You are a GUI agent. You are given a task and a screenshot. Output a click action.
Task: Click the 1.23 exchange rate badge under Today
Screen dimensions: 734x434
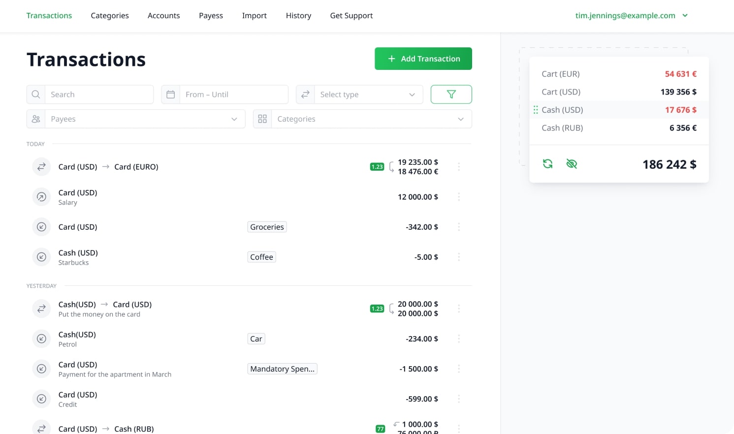pyautogui.click(x=377, y=167)
